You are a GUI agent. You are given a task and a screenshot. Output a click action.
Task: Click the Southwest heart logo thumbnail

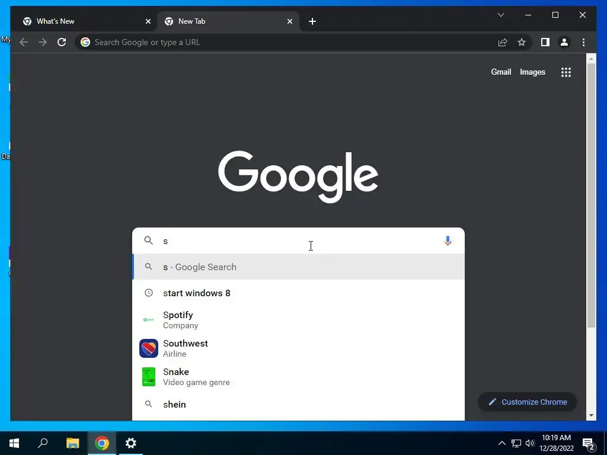coord(149,348)
